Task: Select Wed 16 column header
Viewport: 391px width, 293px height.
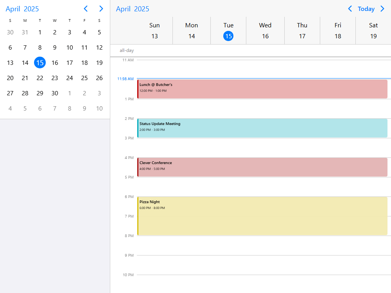Action: click(x=265, y=30)
